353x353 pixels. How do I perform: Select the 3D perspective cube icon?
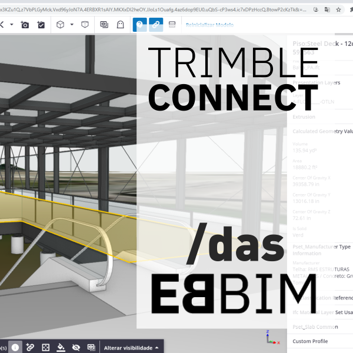click(x=60, y=25)
